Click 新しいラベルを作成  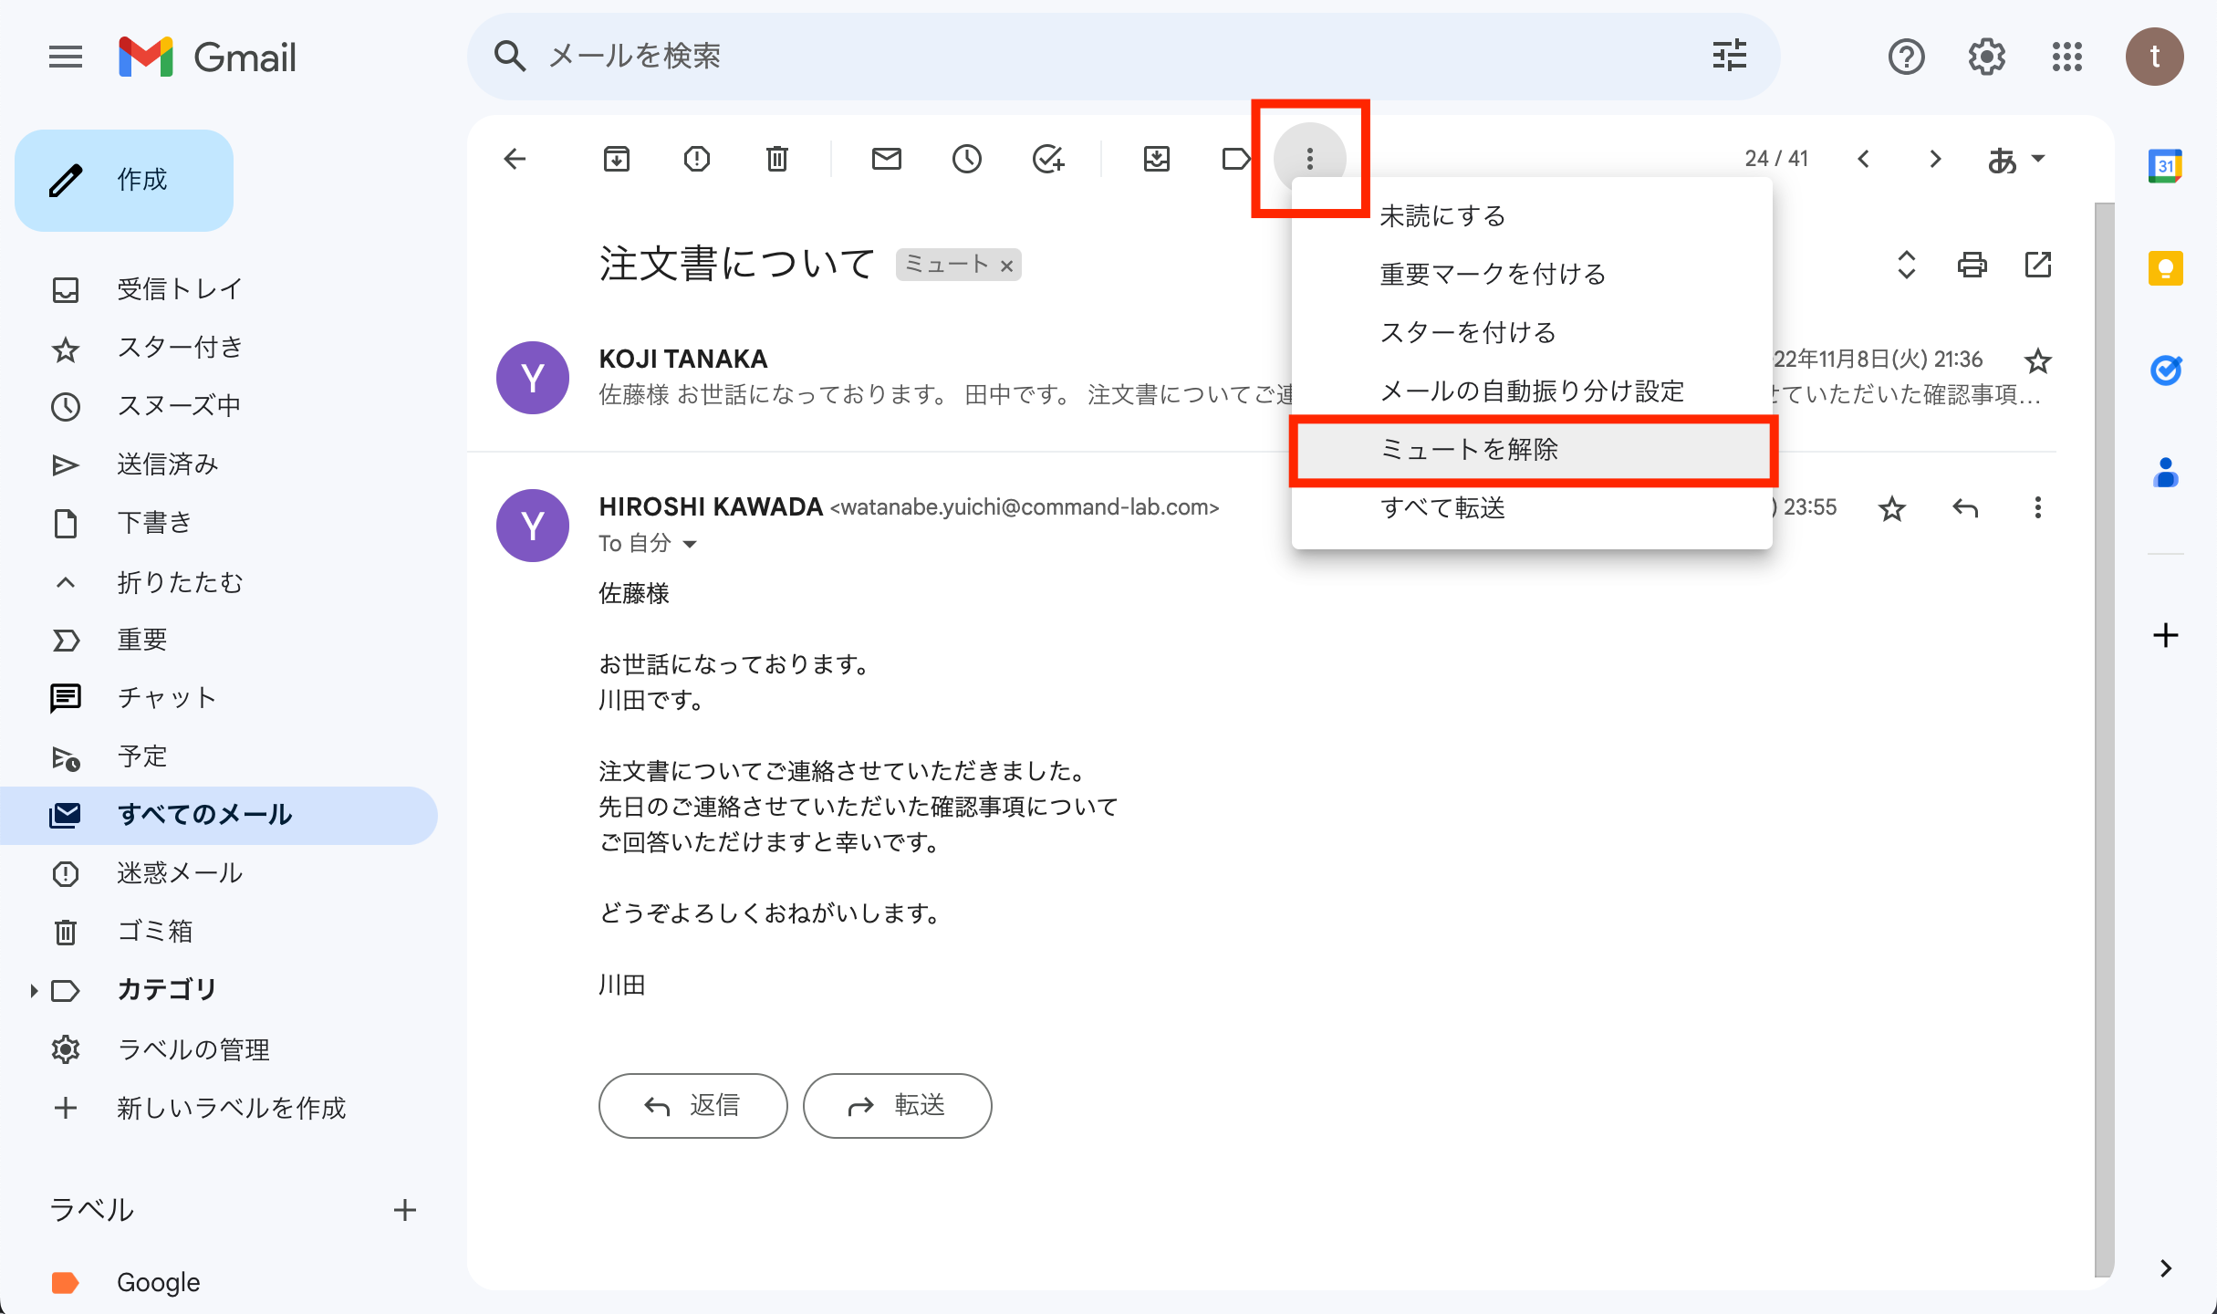tap(219, 1108)
